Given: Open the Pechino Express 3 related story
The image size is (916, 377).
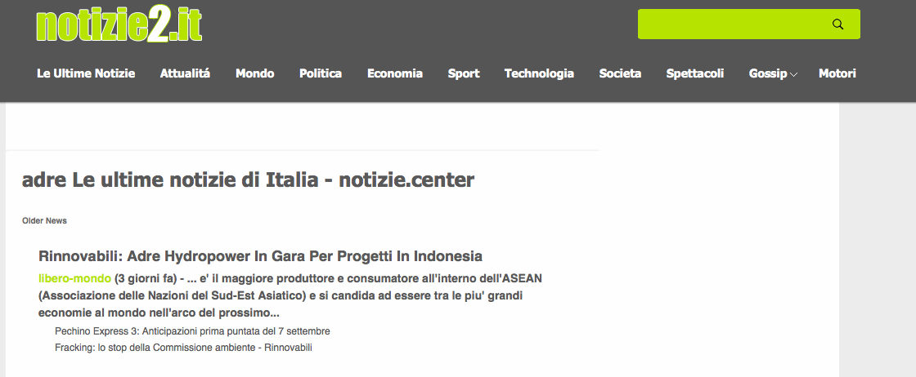Looking at the screenshot, I should (192, 331).
